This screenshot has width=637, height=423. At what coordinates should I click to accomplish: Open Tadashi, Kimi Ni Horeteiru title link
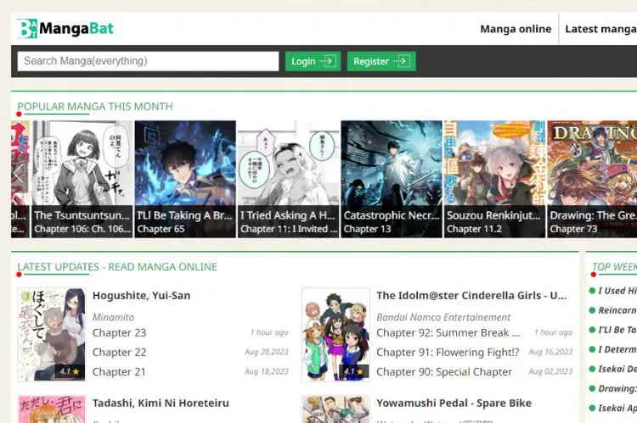coord(161,404)
